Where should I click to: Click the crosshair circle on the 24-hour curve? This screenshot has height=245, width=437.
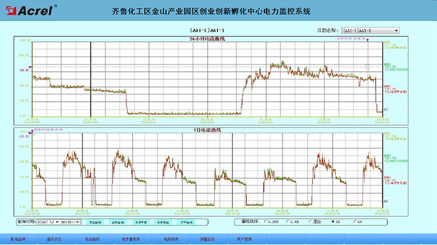tap(368, 68)
